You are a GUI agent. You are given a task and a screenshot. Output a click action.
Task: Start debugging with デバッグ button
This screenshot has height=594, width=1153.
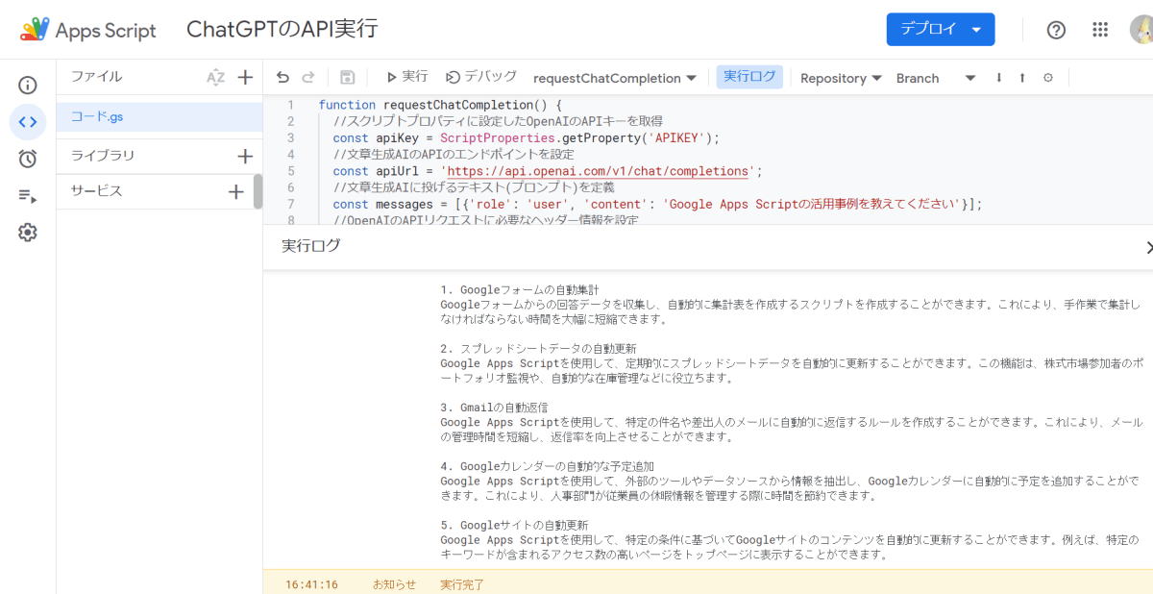pyautogui.click(x=481, y=77)
